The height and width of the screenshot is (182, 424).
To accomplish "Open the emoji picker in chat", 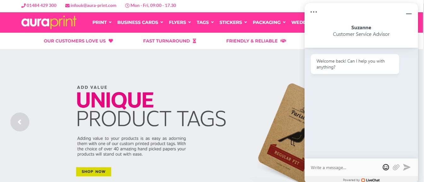I will 386,167.
